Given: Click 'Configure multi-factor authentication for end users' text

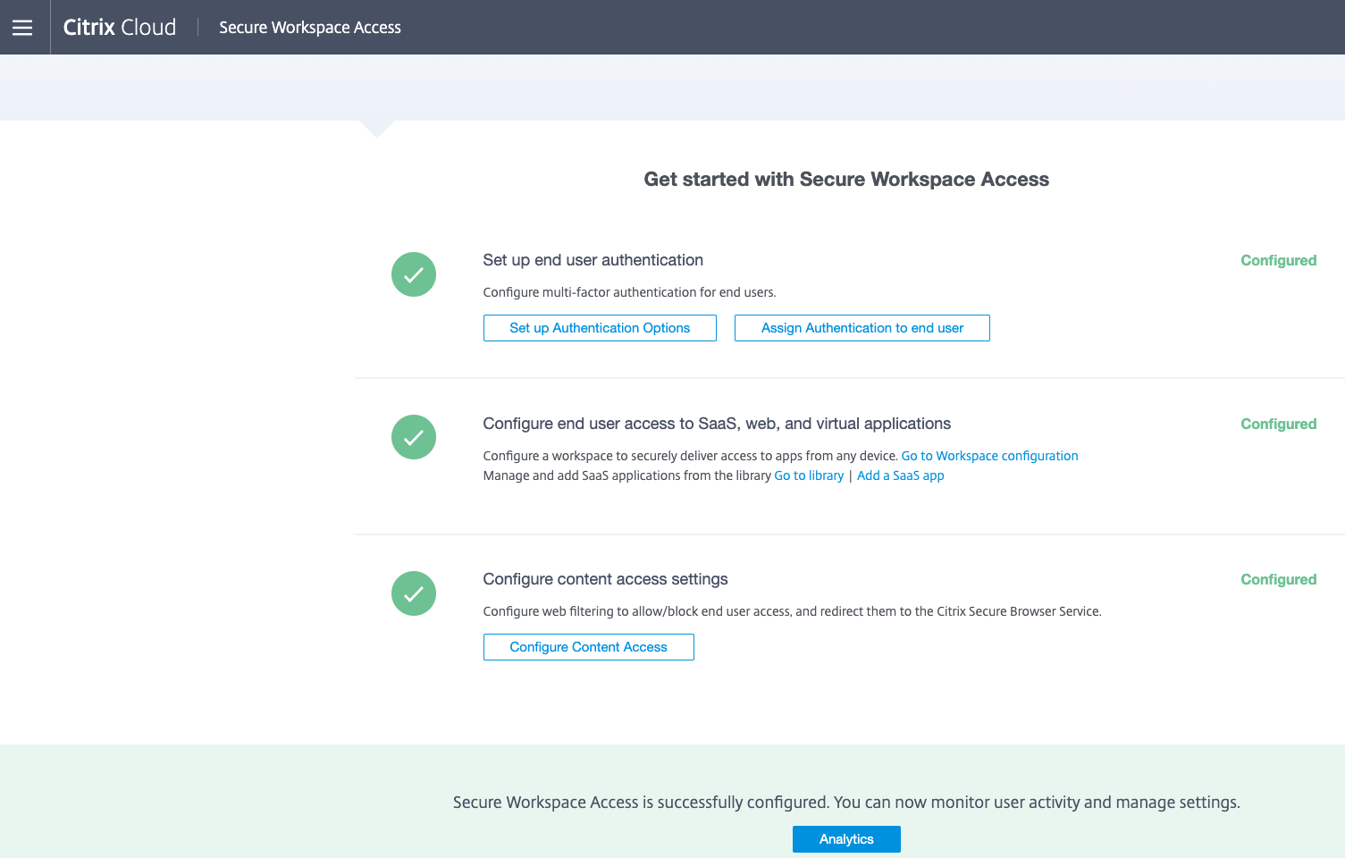Looking at the screenshot, I should point(629,292).
